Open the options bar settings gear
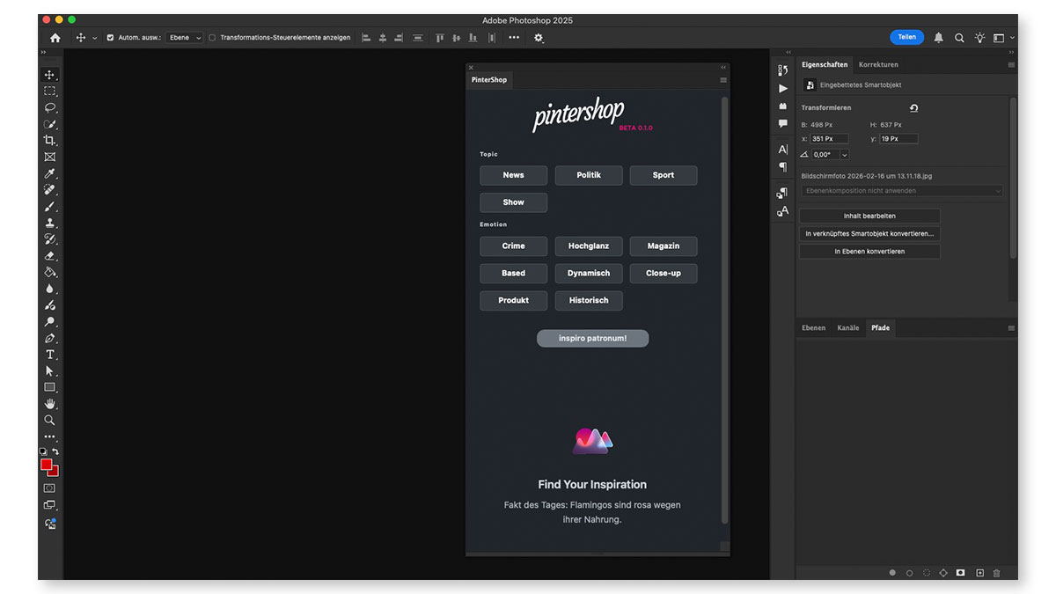The height and width of the screenshot is (594, 1056). [x=539, y=38]
